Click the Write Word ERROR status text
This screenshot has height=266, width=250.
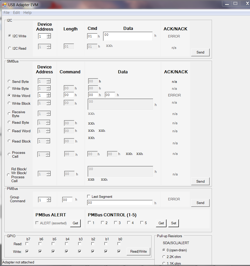coord(174,95)
